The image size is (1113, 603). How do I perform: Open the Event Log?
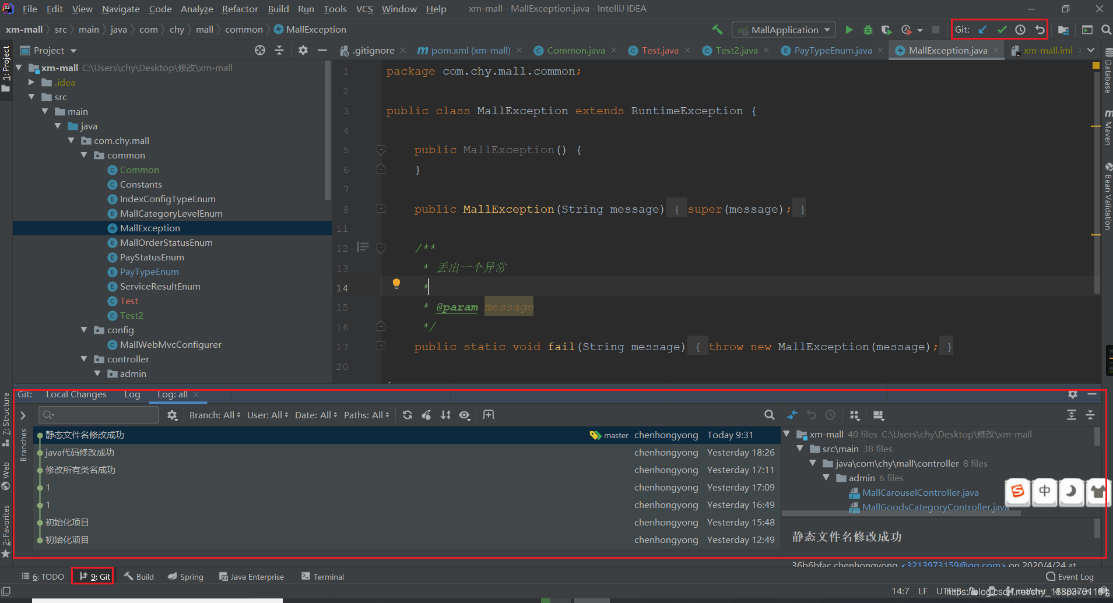click(1070, 577)
